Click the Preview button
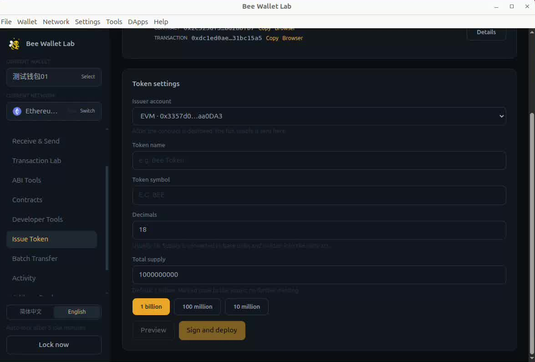Screen dimensions: 535x362 point(153,330)
